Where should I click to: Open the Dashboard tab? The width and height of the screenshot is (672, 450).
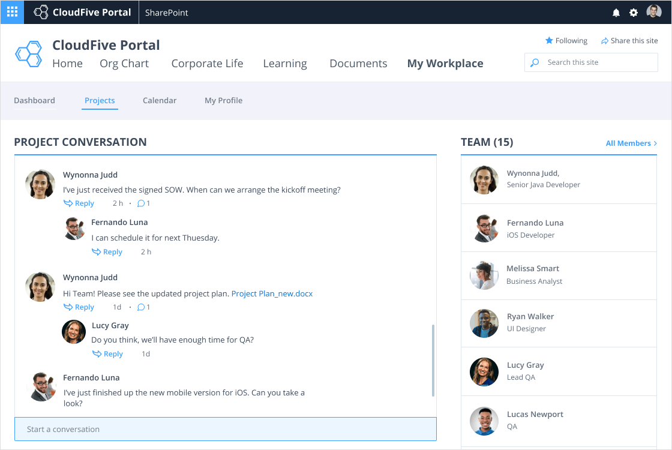pos(34,101)
